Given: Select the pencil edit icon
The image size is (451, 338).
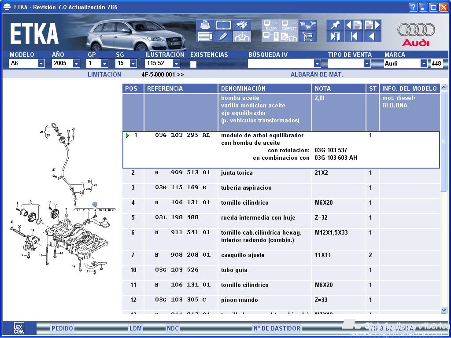Looking at the screenshot, I should click(x=223, y=37).
